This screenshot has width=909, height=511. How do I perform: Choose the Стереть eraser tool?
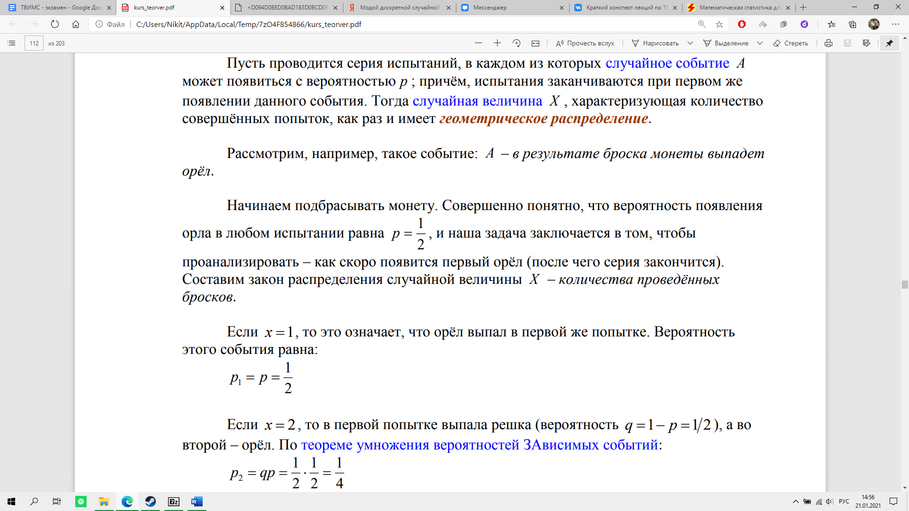coord(791,43)
